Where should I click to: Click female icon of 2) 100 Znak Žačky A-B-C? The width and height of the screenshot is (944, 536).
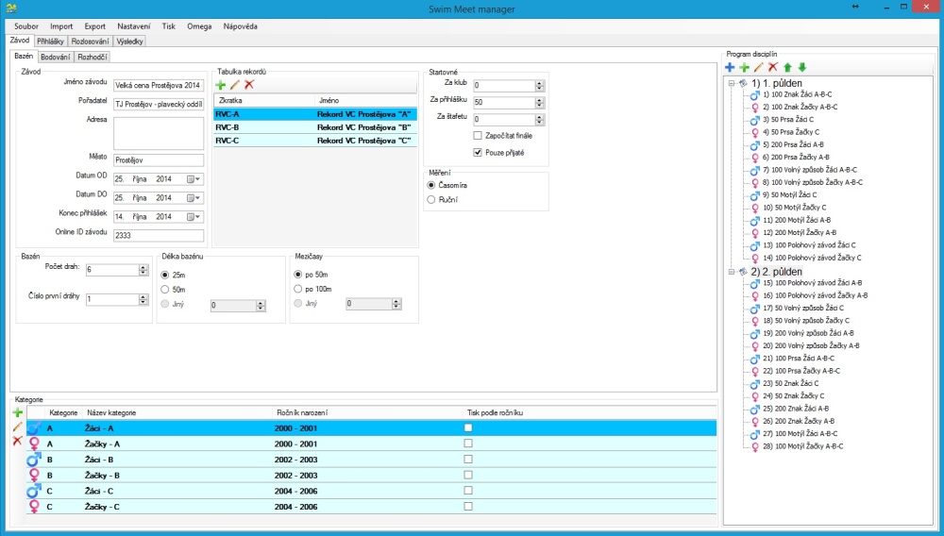tap(755, 107)
